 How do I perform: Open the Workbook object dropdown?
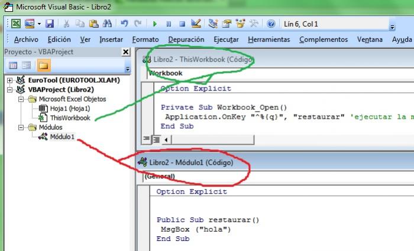[280, 73]
